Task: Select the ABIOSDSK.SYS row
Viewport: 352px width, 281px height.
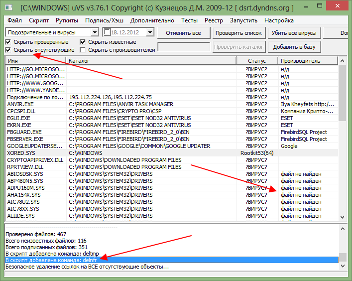Action: point(172,174)
